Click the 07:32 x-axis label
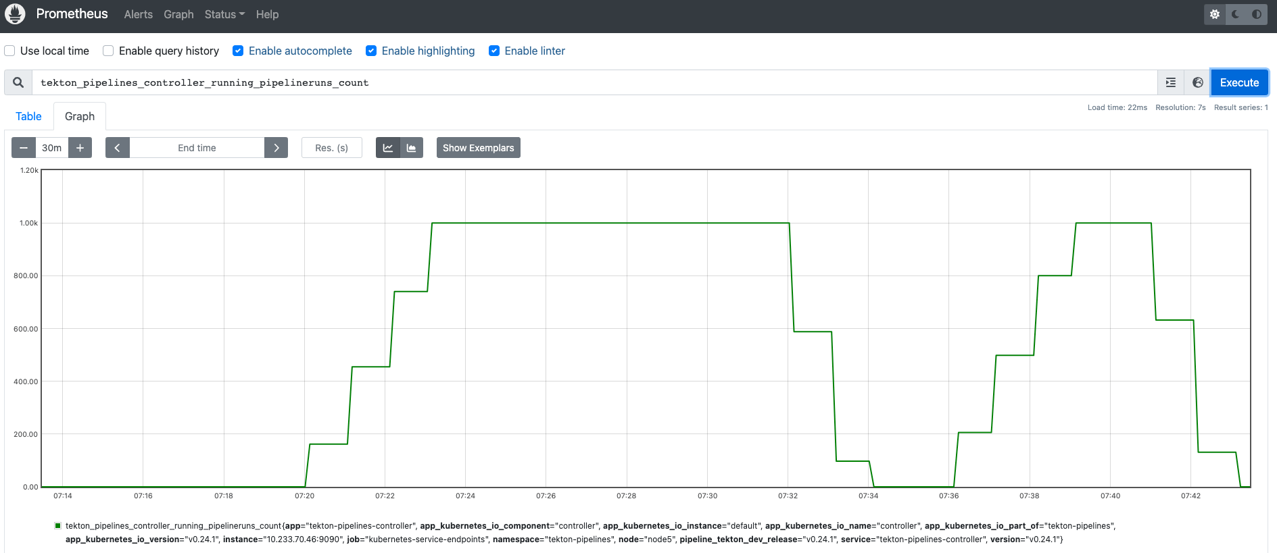 click(x=788, y=496)
